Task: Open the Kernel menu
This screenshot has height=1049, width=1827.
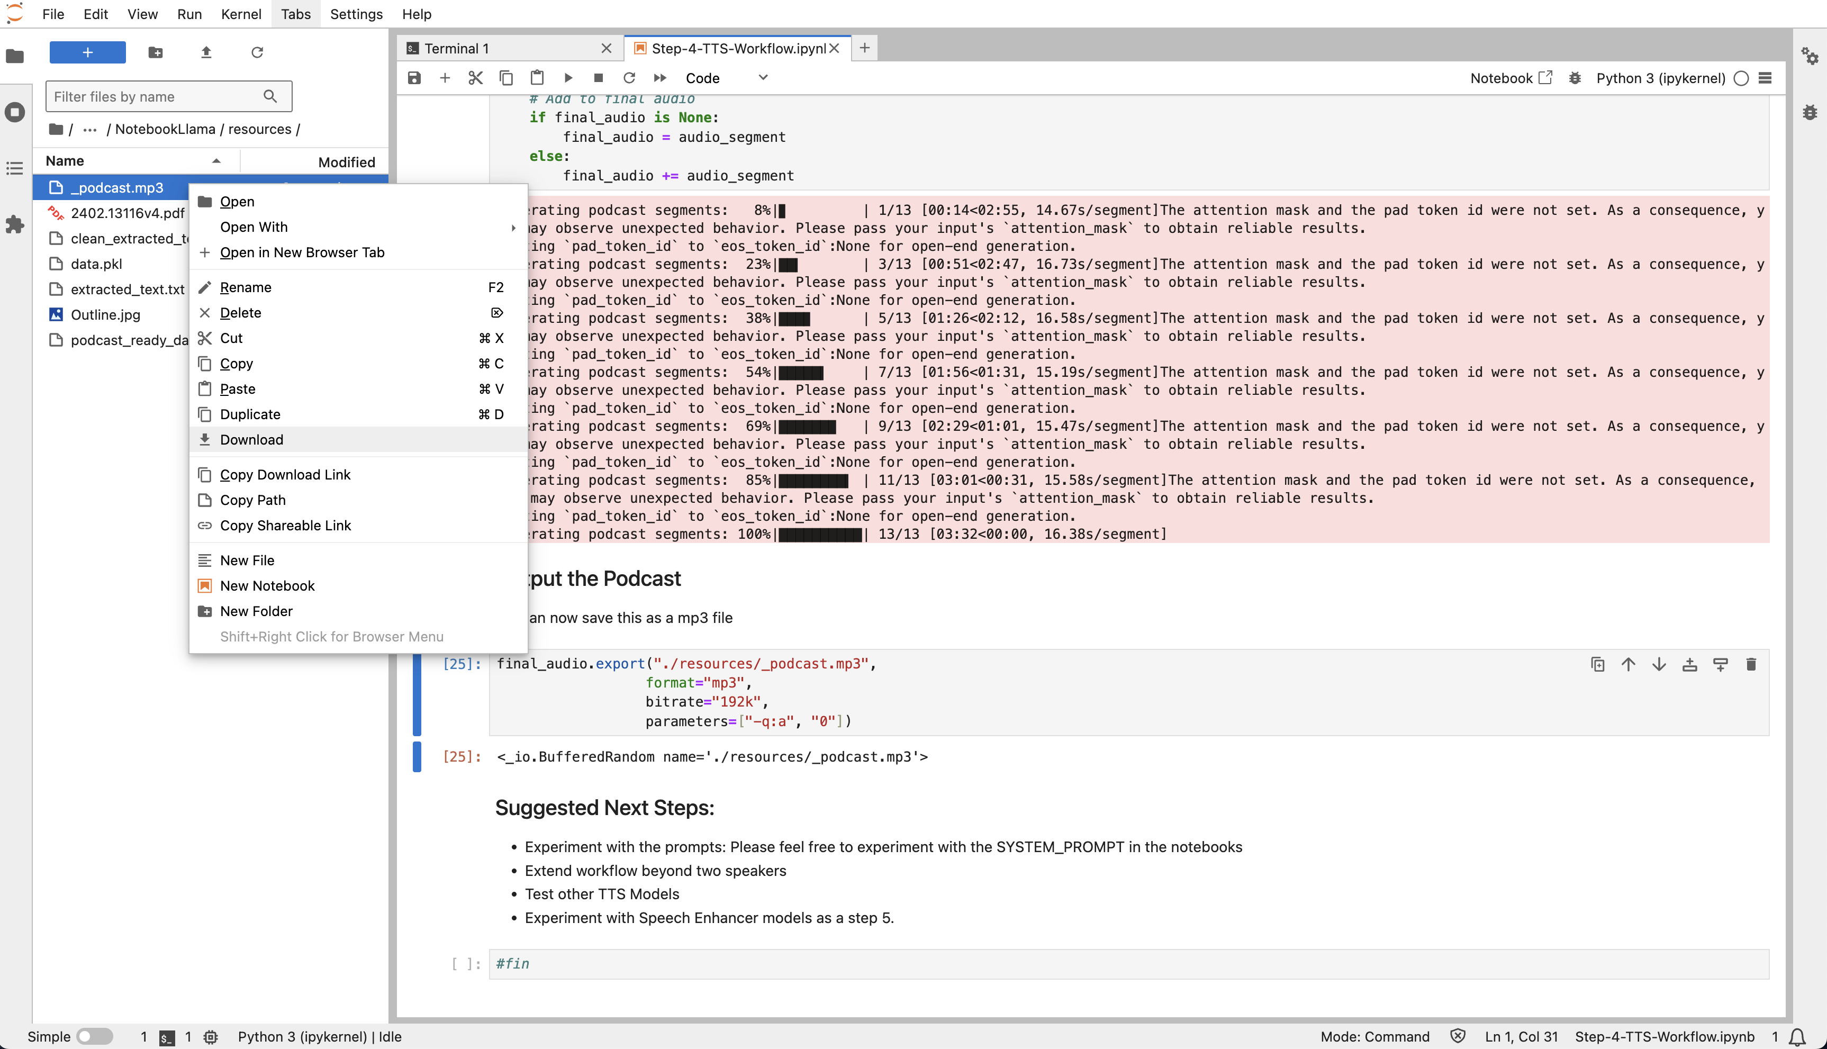Action: pos(241,14)
